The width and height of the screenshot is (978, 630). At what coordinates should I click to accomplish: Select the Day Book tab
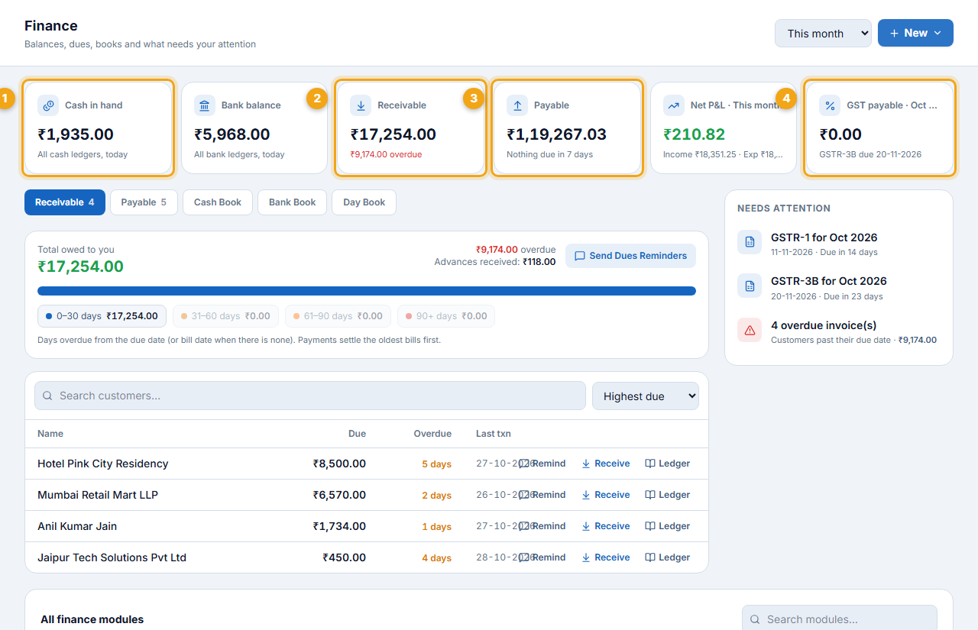364,202
